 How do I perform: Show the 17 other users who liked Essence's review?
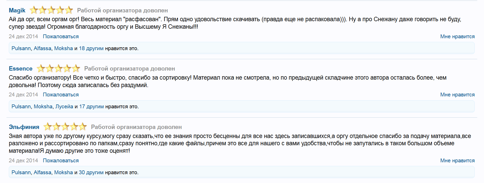click(x=91, y=106)
